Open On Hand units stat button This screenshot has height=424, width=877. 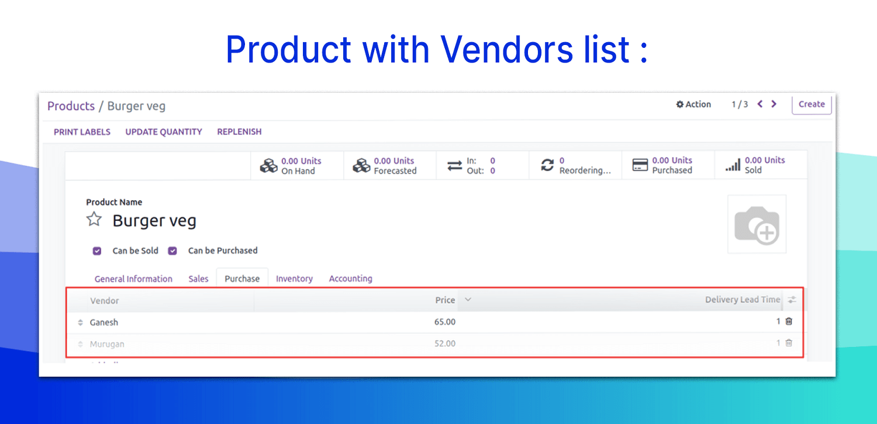coord(297,166)
